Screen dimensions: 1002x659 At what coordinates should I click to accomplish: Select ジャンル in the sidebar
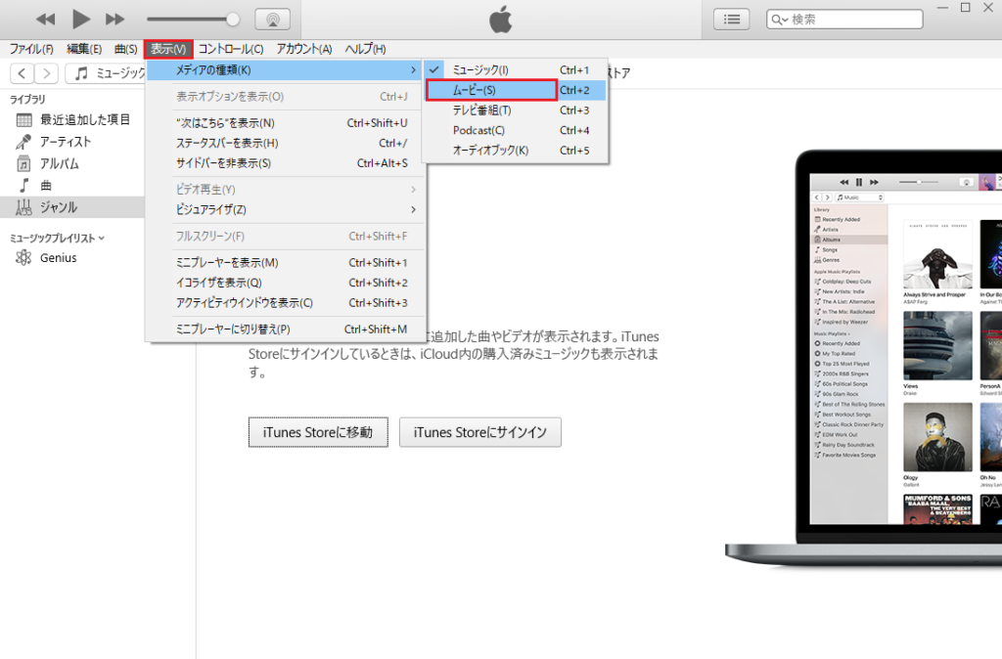72,207
